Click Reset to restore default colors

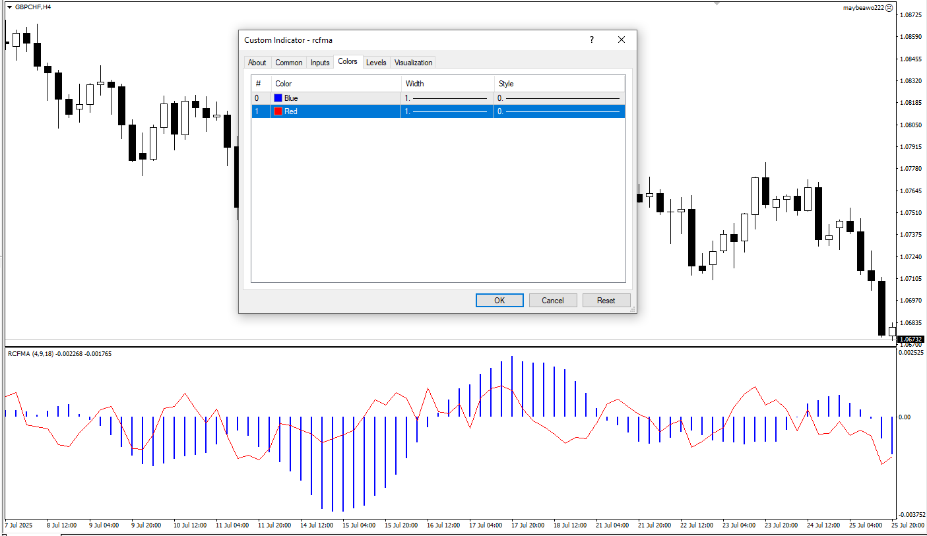606,301
